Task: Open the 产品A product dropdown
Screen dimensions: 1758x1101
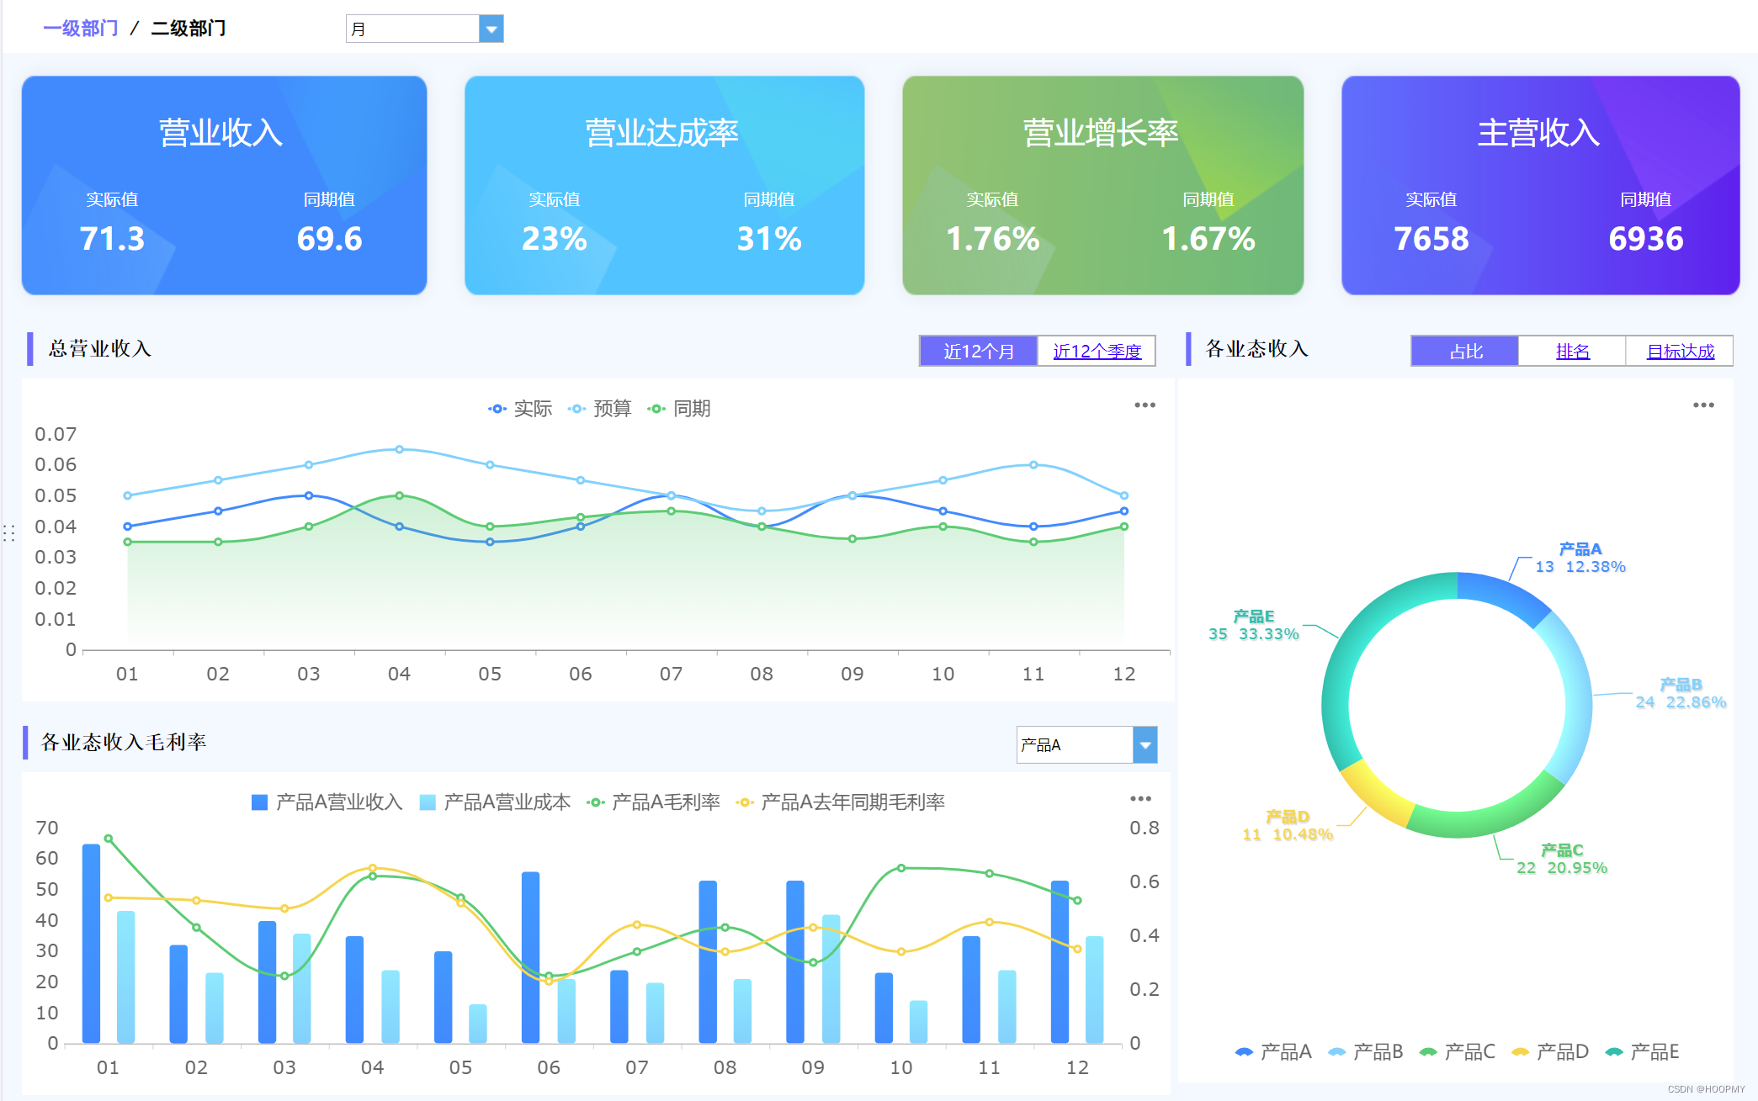Action: [x=1145, y=745]
